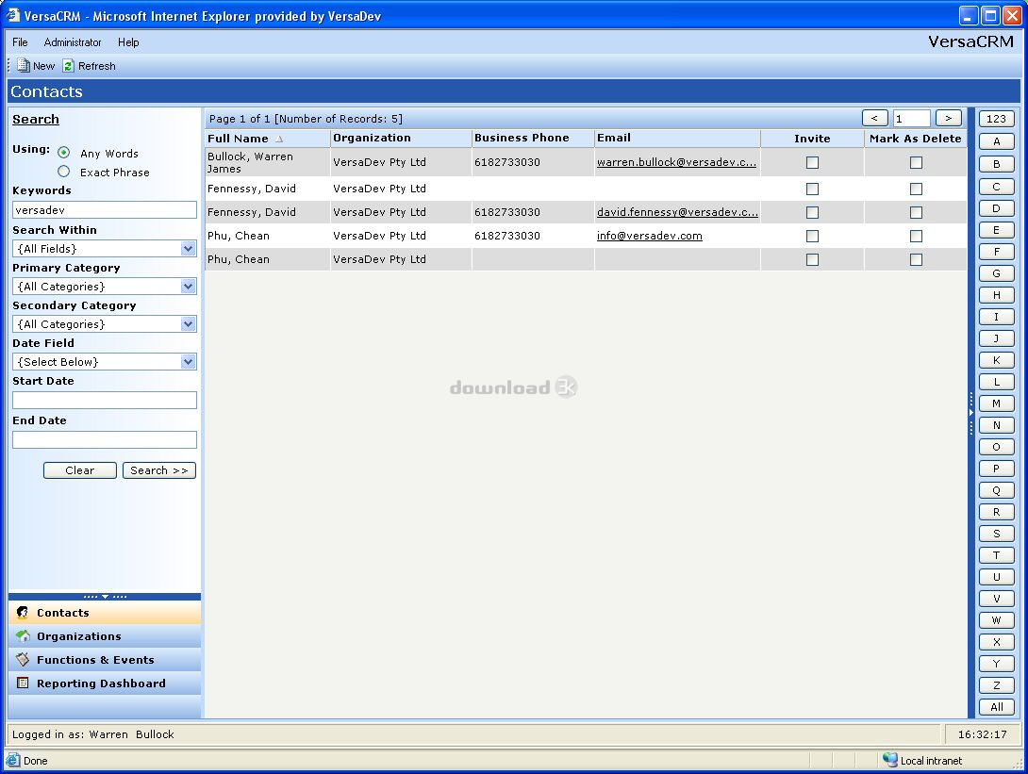
Task: Switch to Reporting Dashboard section
Action: [105, 683]
